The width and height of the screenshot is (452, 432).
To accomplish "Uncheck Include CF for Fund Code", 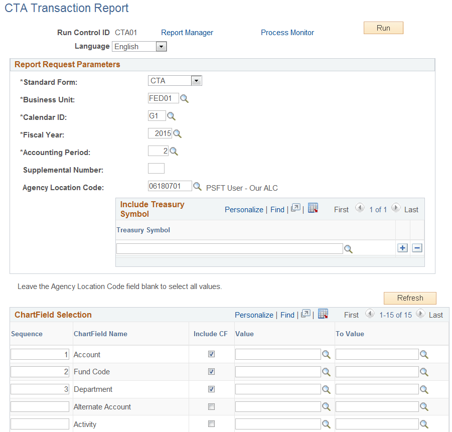I will [x=211, y=372].
